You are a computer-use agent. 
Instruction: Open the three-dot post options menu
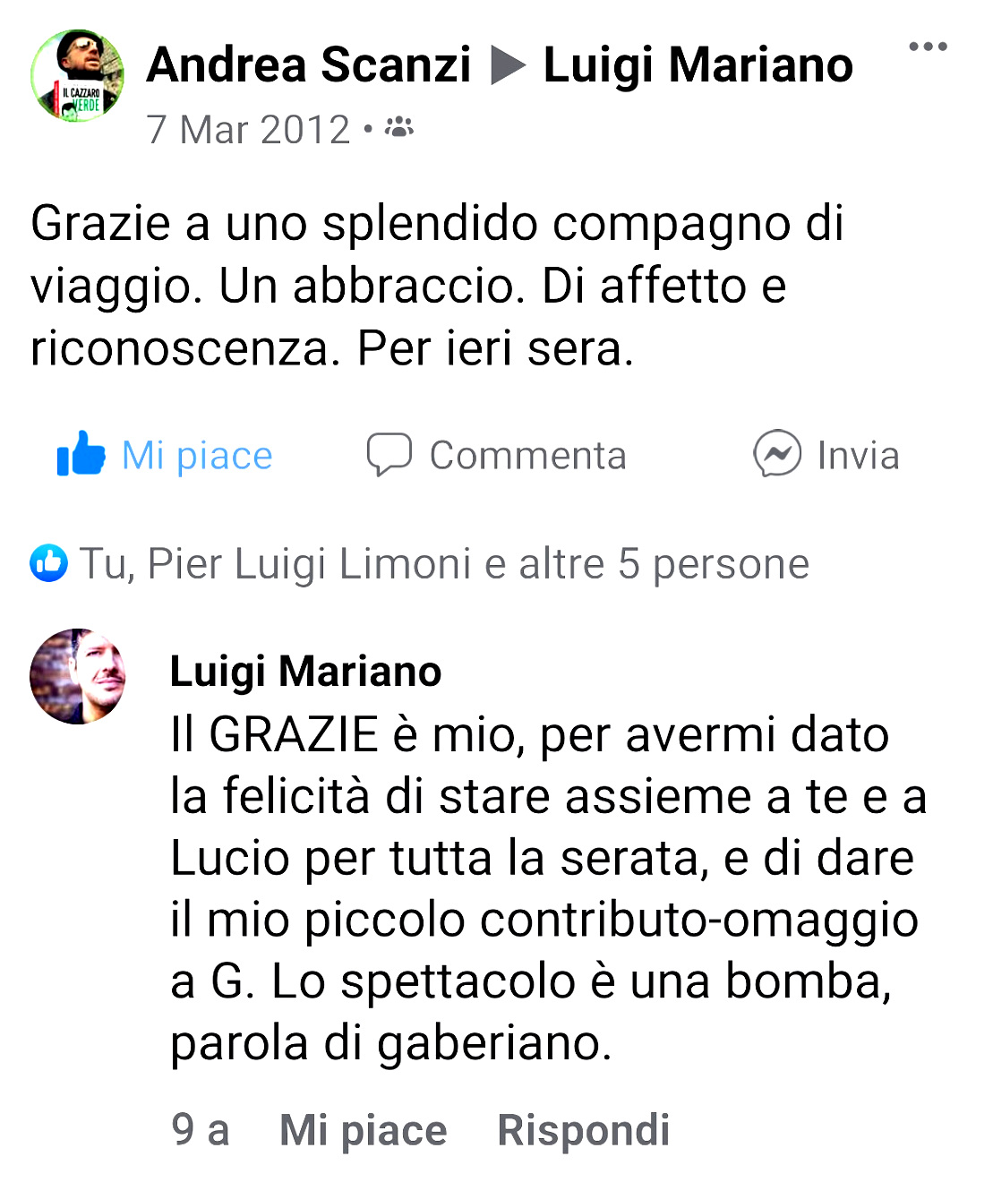[928, 47]
